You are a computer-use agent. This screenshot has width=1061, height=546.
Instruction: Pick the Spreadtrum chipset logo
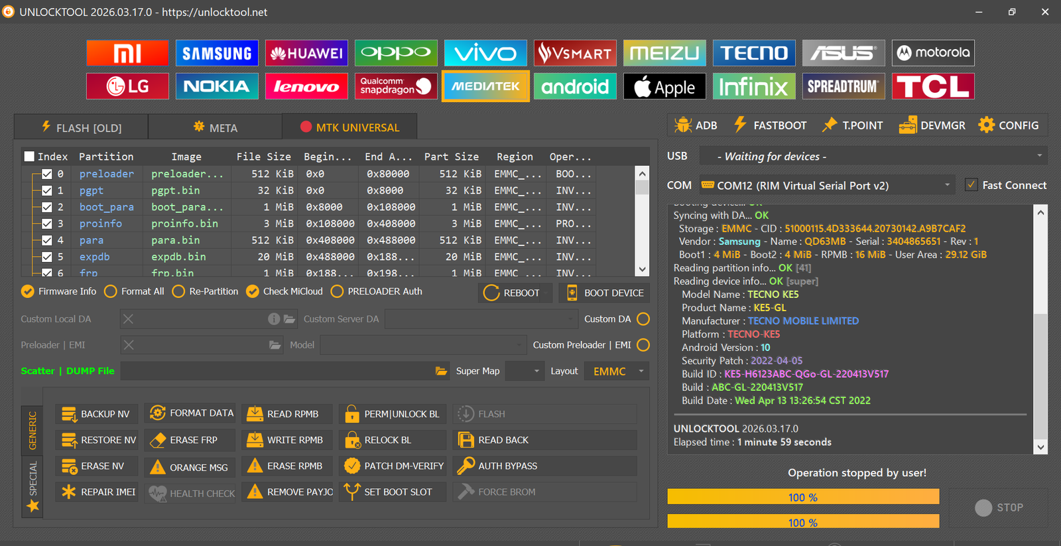coord(843,86)
